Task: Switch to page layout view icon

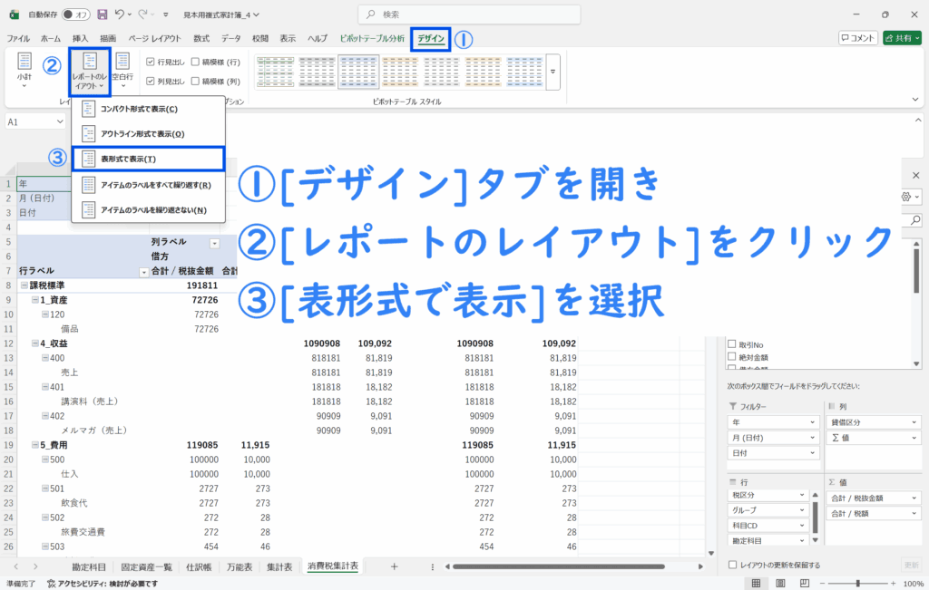Action: click(x=780, y=584)
